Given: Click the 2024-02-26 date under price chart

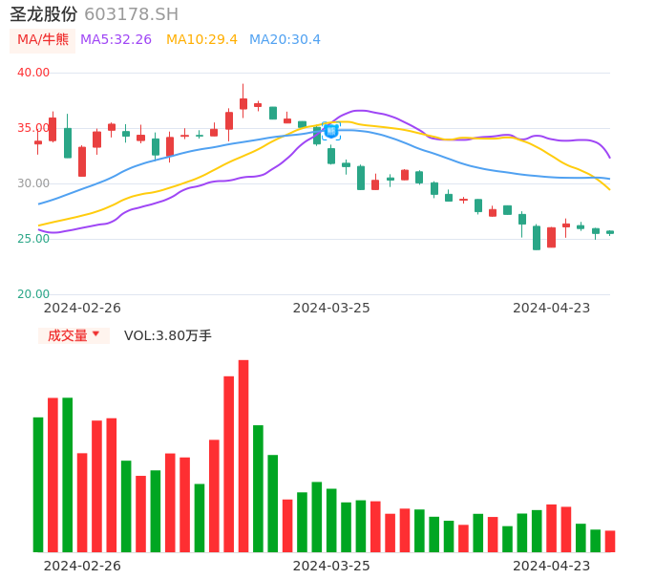Looking at the screenshot, I should [82, 308].
